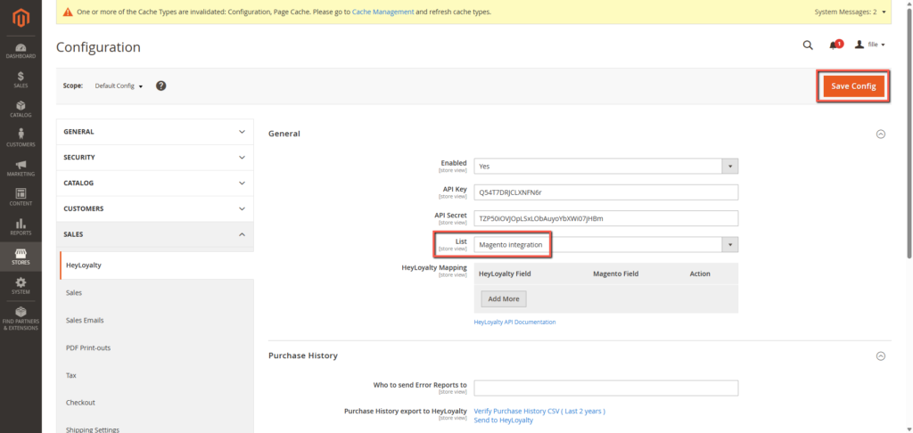The width and height of the screenshot is (913, 433).
Task: Expand the General configuration tab
Action: (x=154, y=132)
